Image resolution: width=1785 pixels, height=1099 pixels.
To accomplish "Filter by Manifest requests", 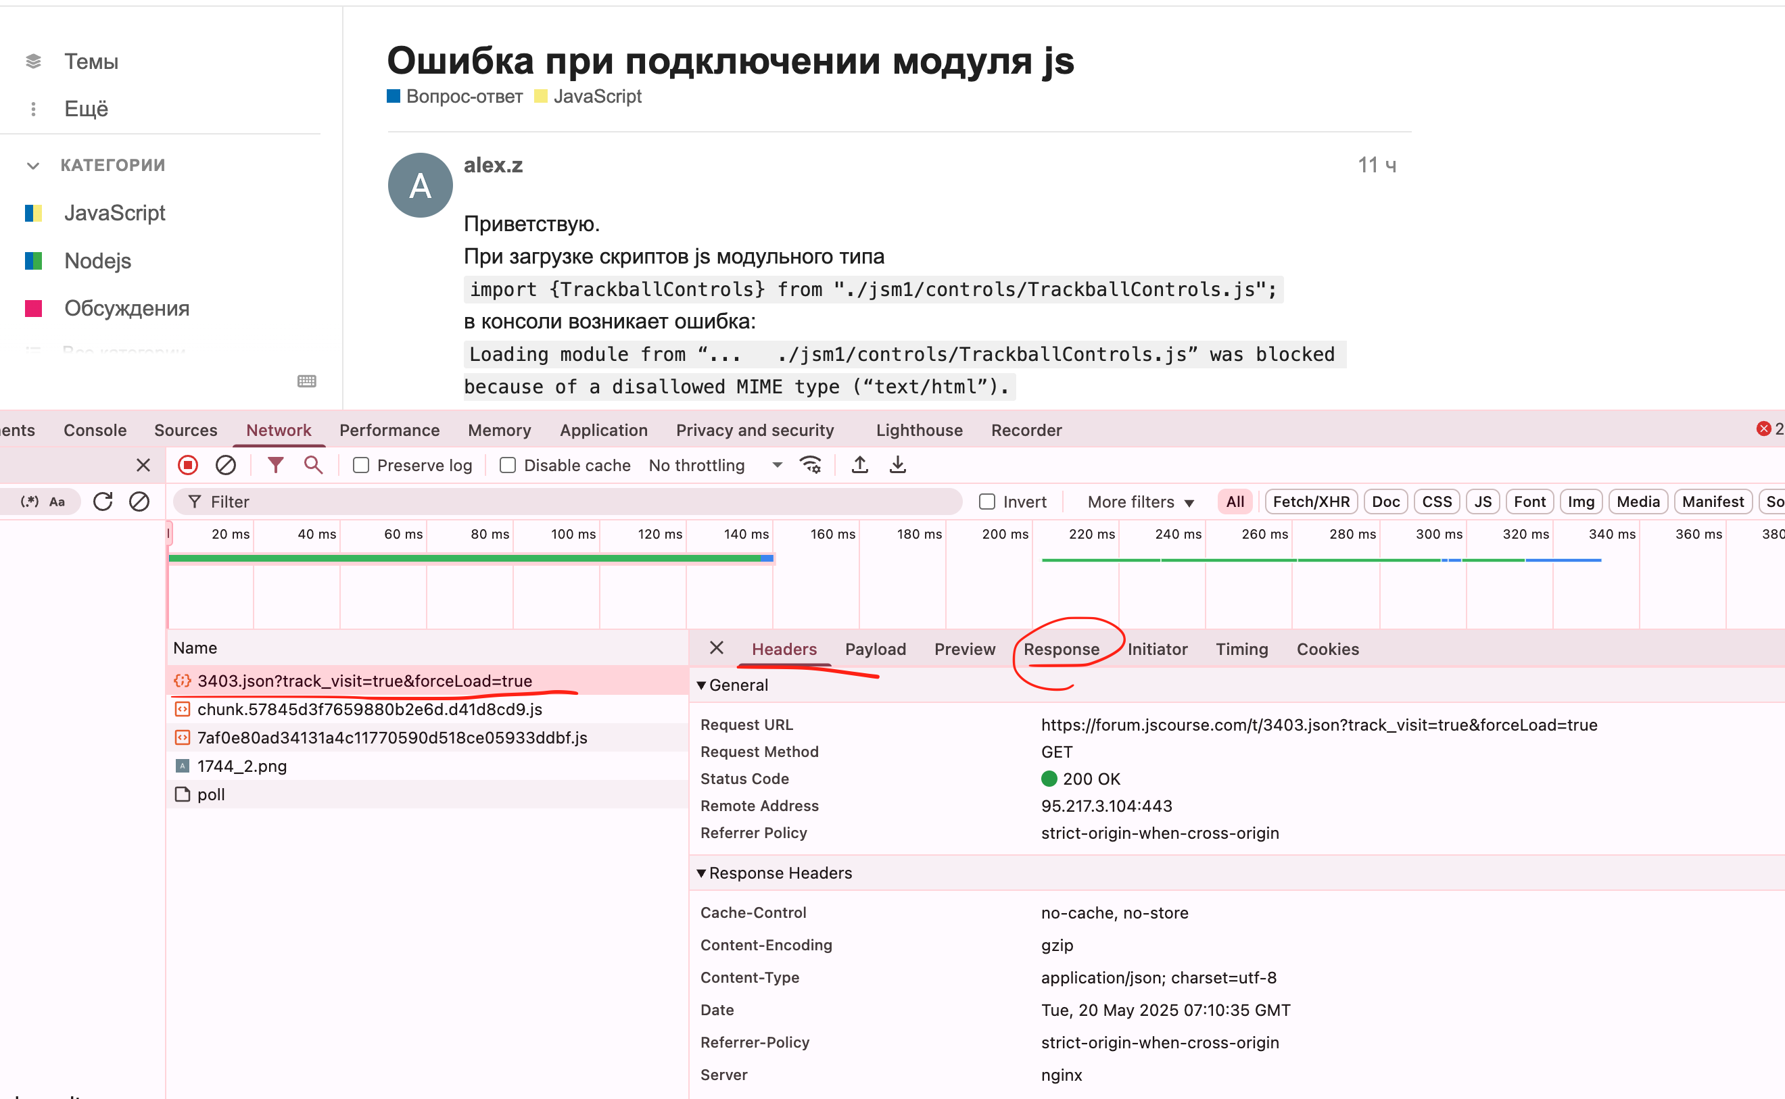I will click(1712, 502).
